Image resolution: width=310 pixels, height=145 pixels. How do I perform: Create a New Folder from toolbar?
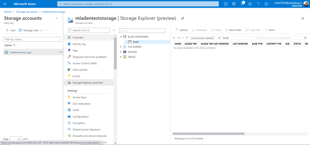pos(233,30)
